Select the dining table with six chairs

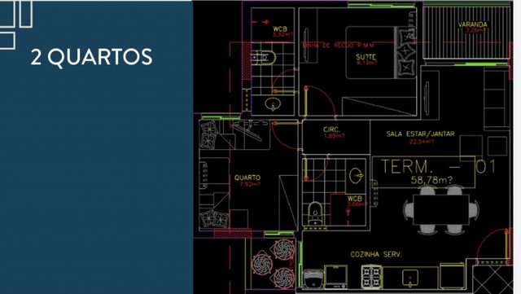point(441,209)
